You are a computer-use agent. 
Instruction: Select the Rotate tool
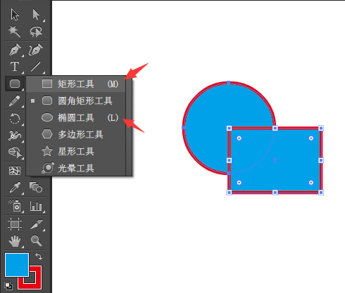(15, 118)
